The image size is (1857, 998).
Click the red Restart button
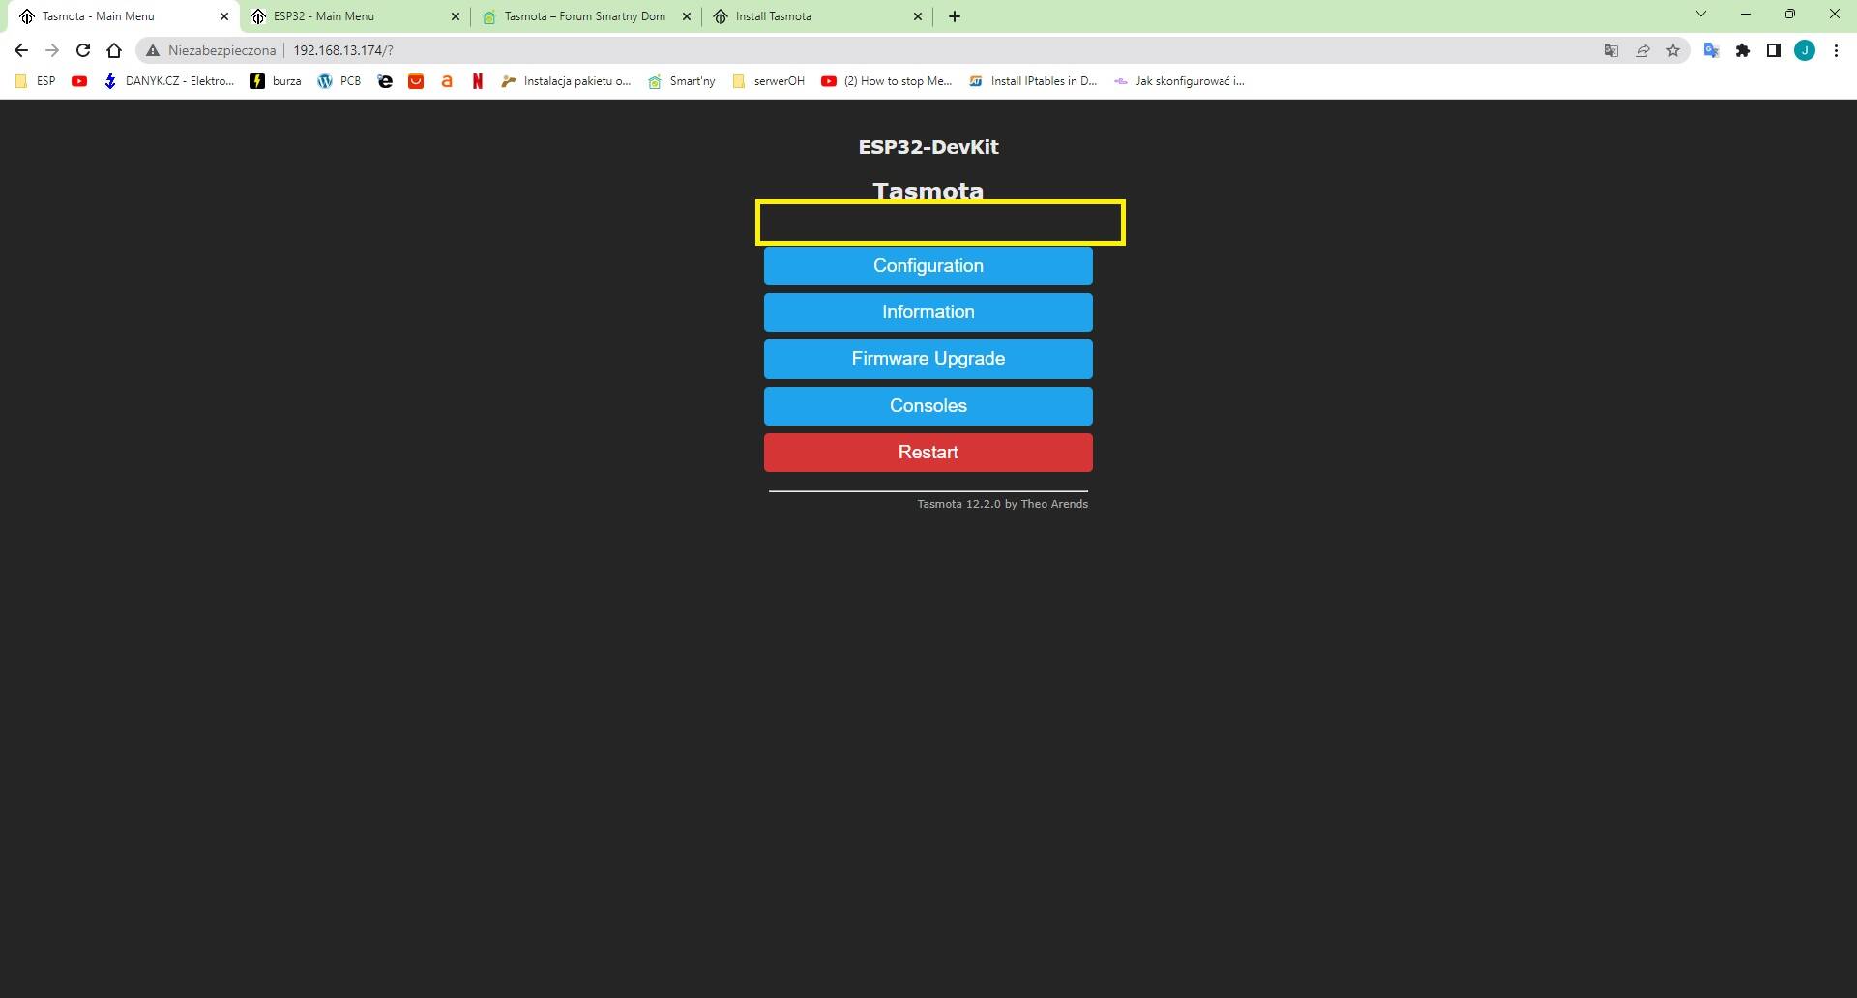click(x=928, y=453)
